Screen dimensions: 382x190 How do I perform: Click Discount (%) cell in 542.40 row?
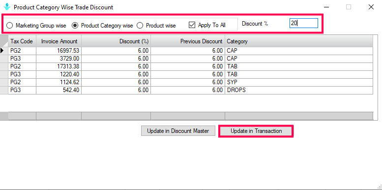116,90
